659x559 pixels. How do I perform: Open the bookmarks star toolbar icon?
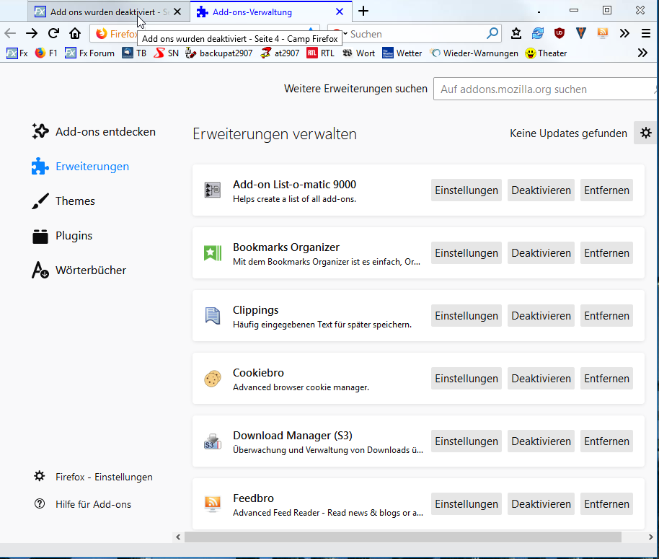(x=516, y=33)
